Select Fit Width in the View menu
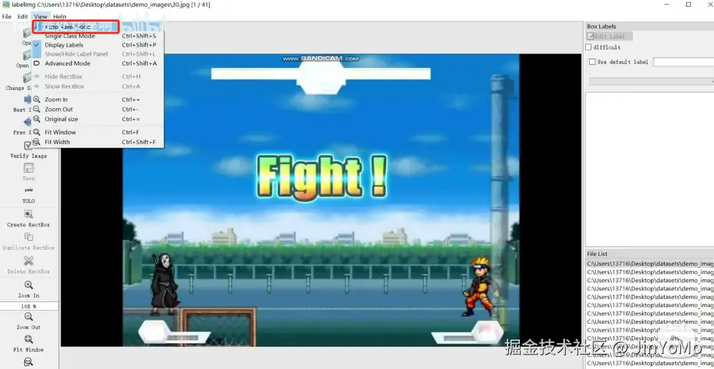 (98, 142)
